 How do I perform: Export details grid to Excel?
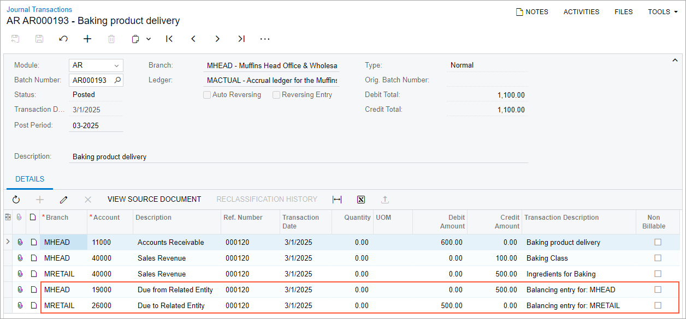click(x=361, y=200)
